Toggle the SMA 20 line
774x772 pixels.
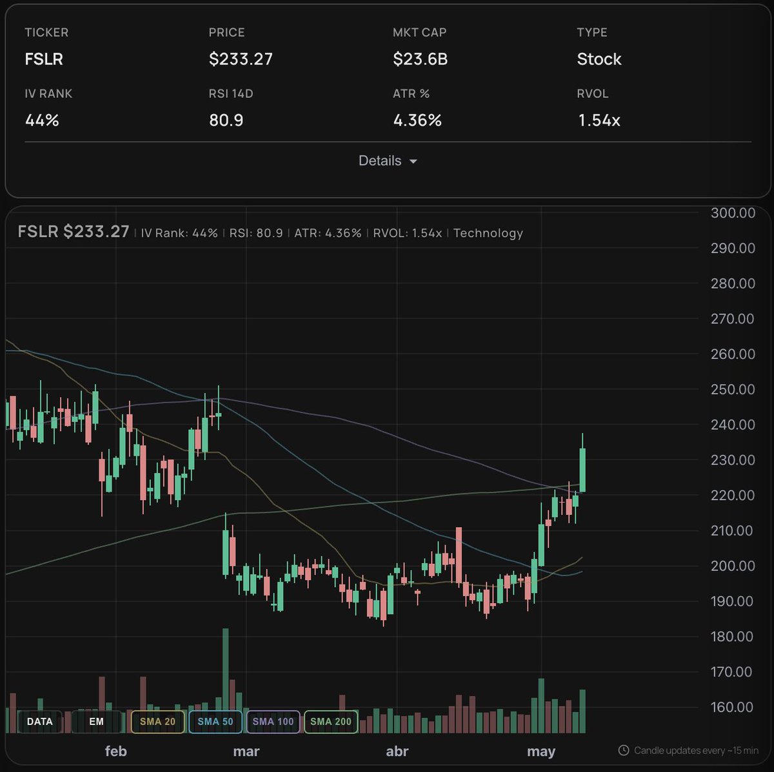[157, 722]
